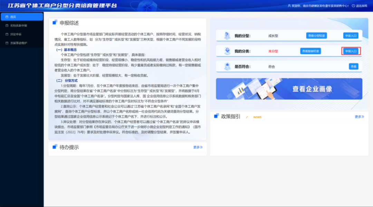Screen dimensions: 373x207
Task: Click the 我的分类 row icon
Action: [227, 51]
